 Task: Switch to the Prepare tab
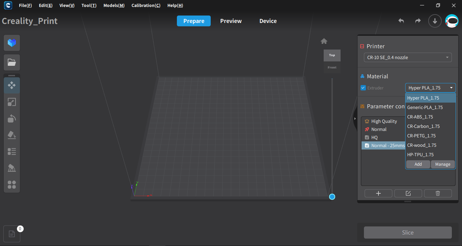(194, 21)
